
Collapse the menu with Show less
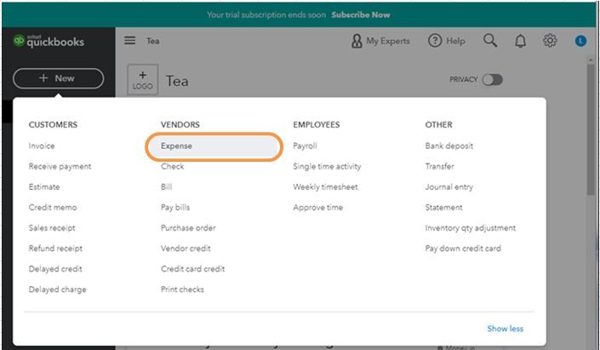click(505, 329)
